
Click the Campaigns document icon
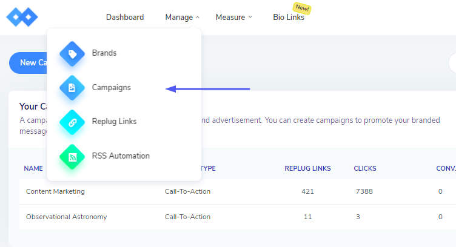click(72, 88)
